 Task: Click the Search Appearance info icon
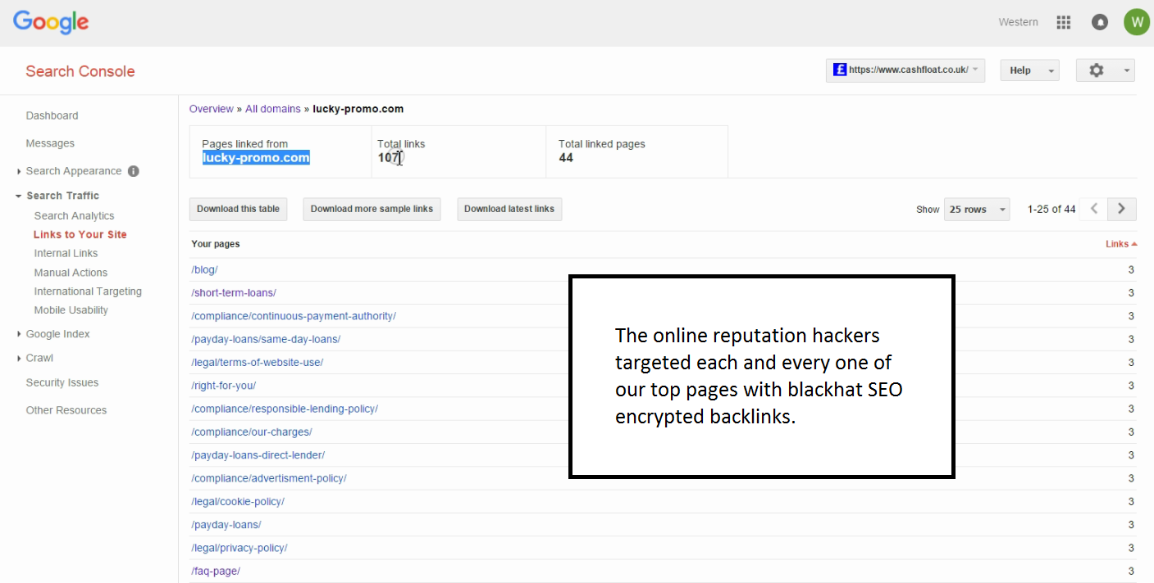coord(134,171)
